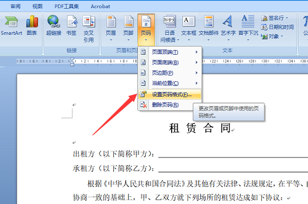Choose 删除页码(R) menu entry
Viewport: 308px width, 204px height.
170,105
